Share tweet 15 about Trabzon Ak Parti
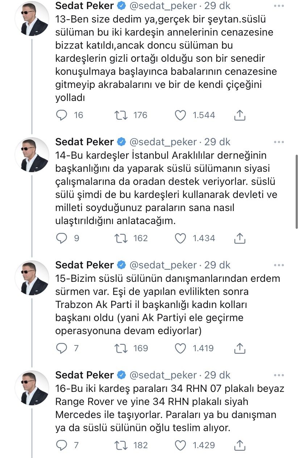 (x=239, y=348)
